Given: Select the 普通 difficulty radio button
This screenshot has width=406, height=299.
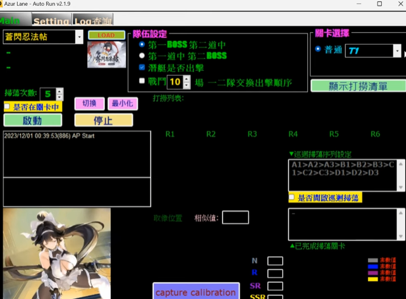Looking at the screenshot, I should [318, 49].
